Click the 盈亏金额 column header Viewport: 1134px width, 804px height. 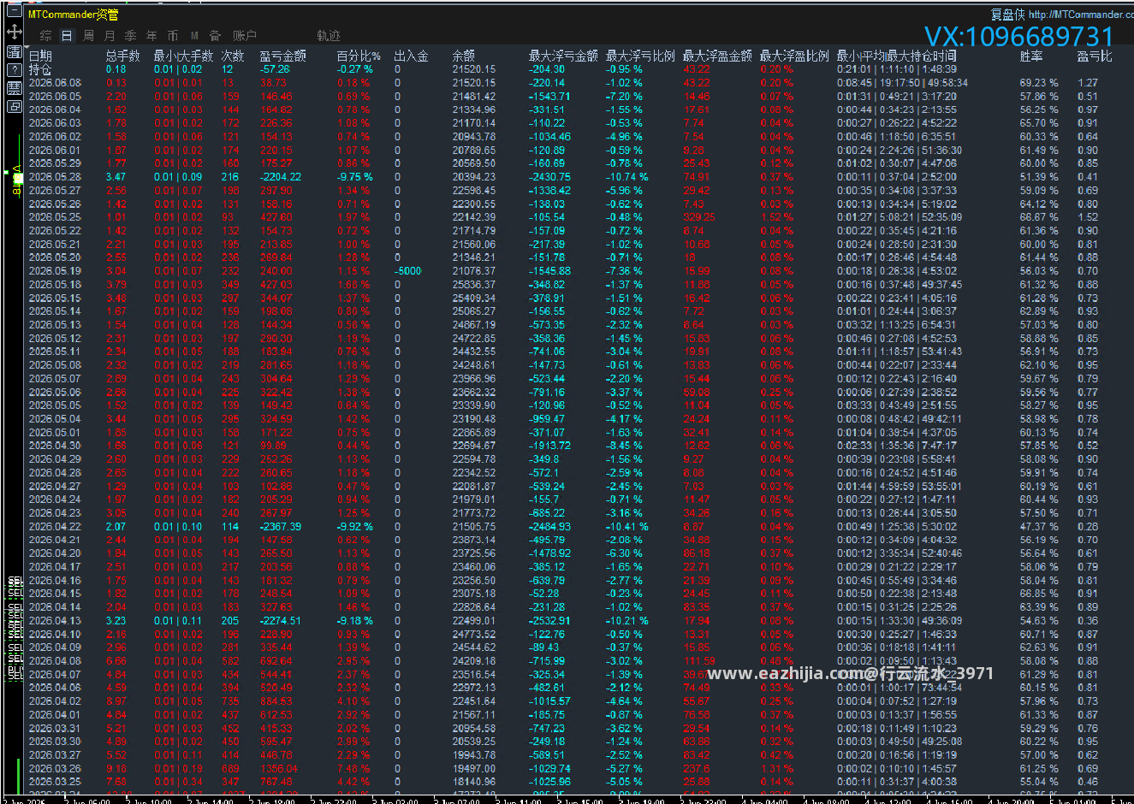(282, 56)
